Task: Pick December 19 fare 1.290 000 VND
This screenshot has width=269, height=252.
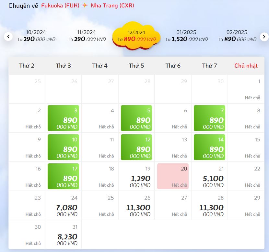Action: 136,176
